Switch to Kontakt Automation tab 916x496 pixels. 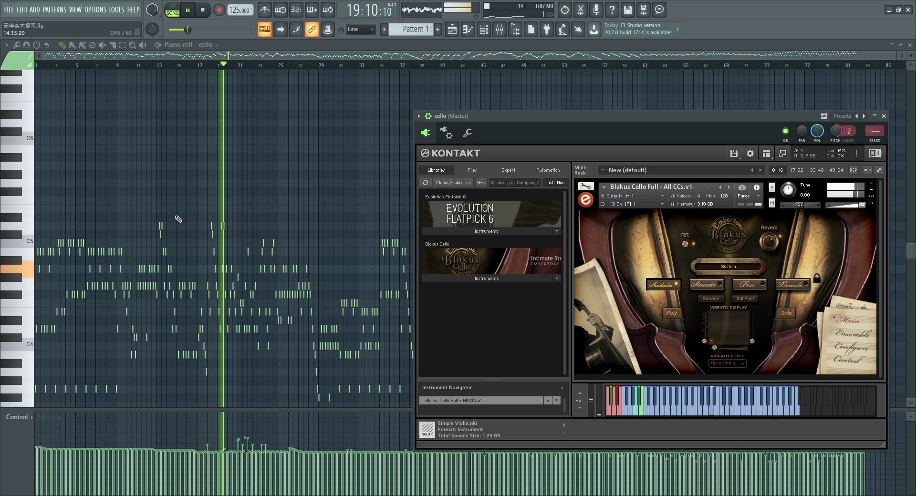coord(548,170)
